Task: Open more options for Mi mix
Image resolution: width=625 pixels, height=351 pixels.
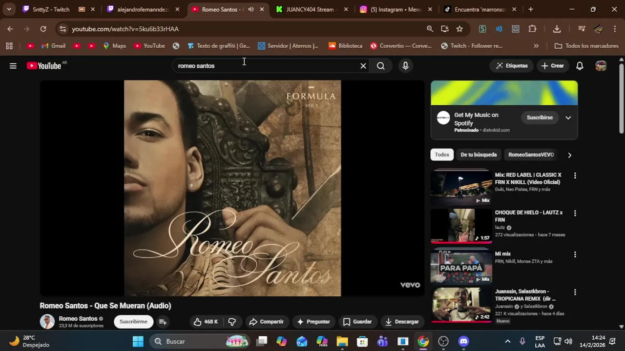Action: tap(575, 254)
